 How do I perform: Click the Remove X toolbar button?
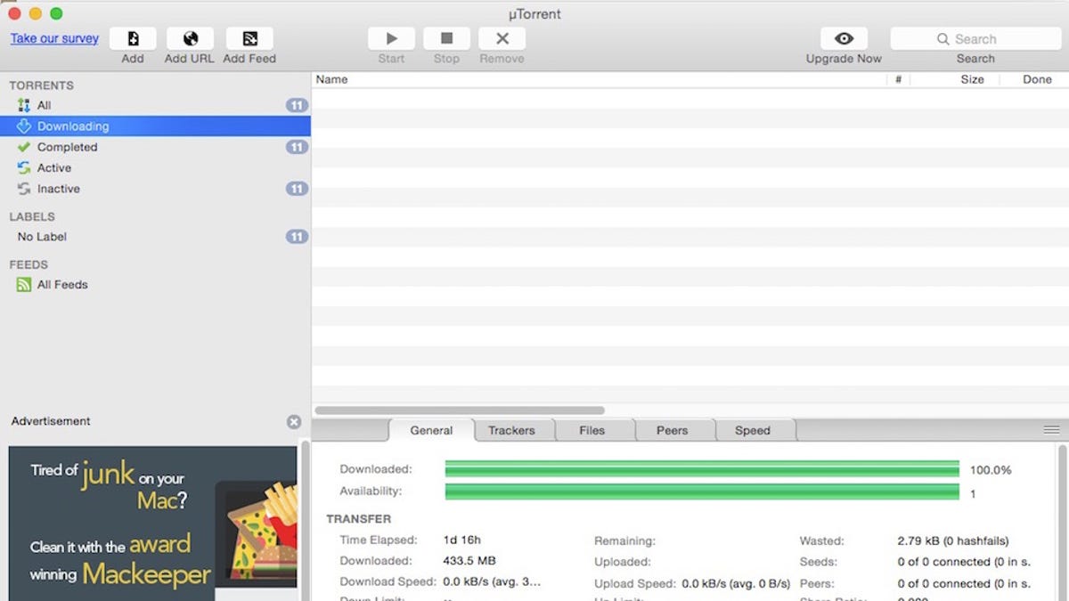coord(502,38)
